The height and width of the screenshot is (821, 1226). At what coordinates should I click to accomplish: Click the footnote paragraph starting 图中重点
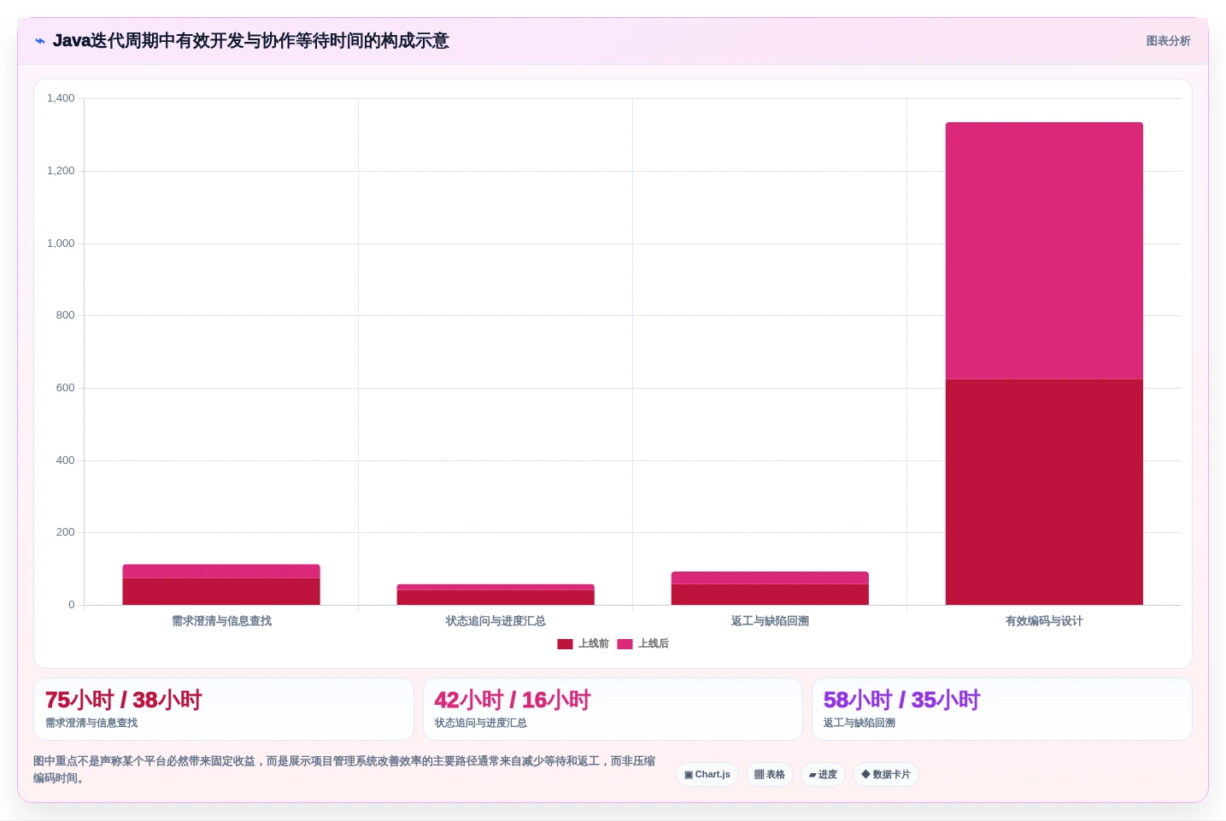[344, 770]
